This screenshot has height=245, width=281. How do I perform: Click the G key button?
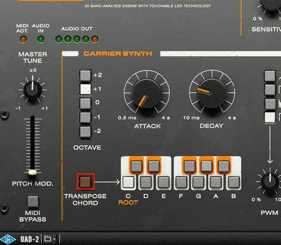click(x=198, y=182)
